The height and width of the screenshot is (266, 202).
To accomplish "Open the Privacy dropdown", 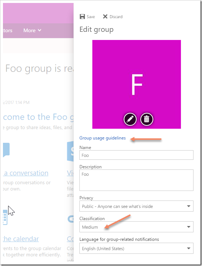I will point(136,206).
